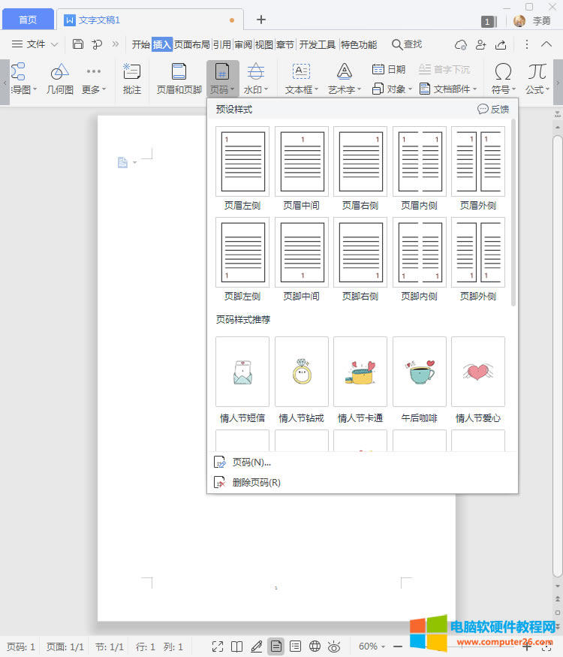Click the 批注 comment icon
This screenshot has height=657, width=563.
tap(132, 72)
